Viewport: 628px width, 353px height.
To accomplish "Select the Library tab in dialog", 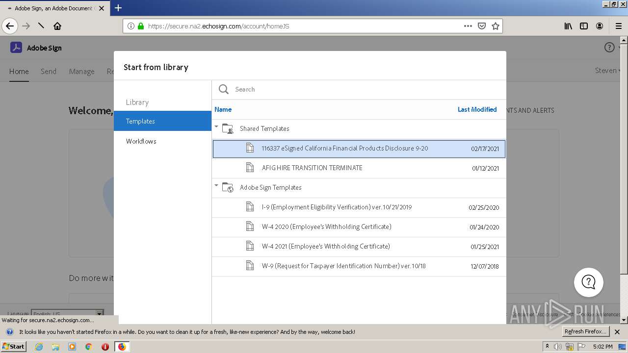I will (x=137, y=102).
